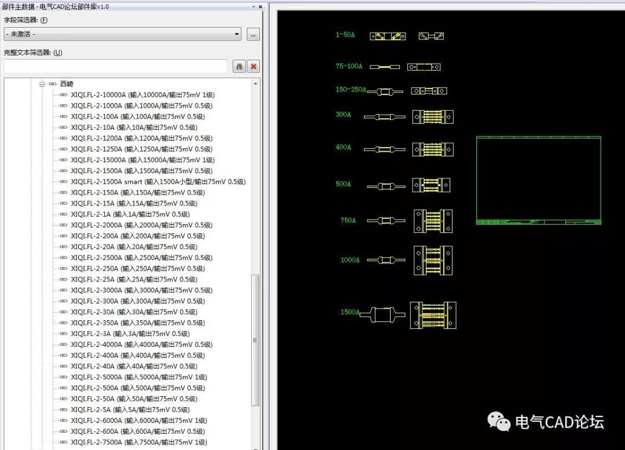Viewport: 625px width, 450px height.
Task: Click the binoculars search icon
Action: 239,67
